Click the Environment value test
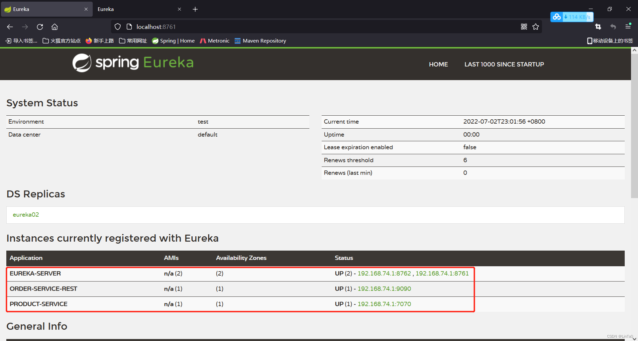 point(203,122)
